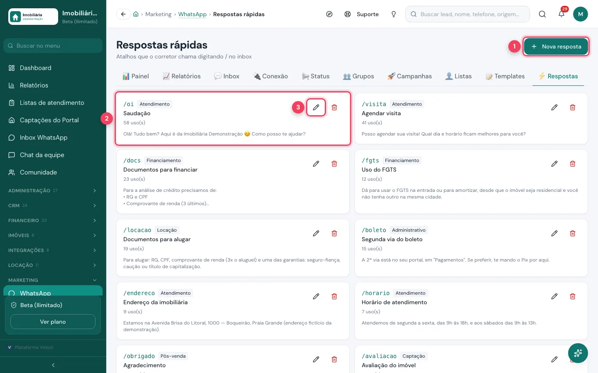
Task: Expand the Imóveis menu section
Action: pyautogui.click(x=53, y=235)
